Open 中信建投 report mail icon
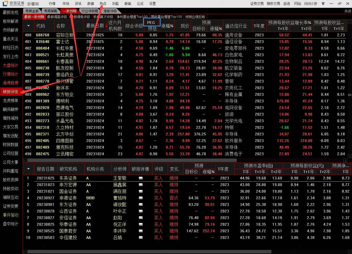 (141, 237)
